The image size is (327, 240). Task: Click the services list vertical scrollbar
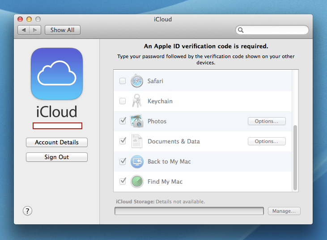(x=295, y=157)
